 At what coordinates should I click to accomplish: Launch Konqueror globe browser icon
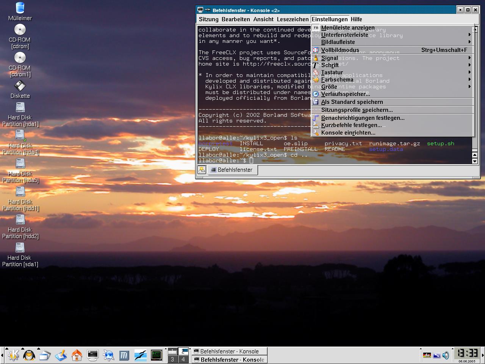pyautogui.click(x=109, y=355)
